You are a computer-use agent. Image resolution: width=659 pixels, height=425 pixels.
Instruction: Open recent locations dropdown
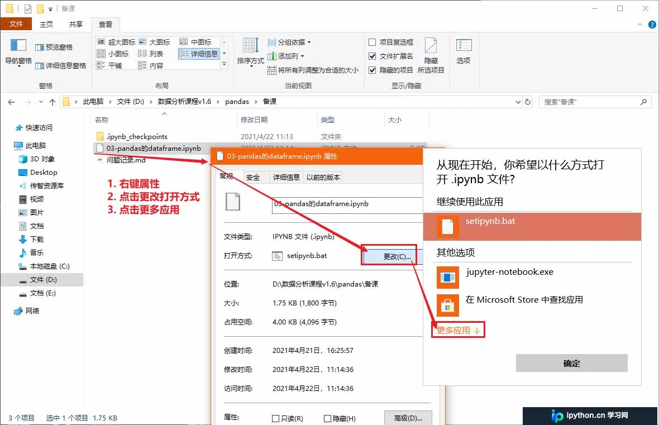click(x=41, y=102)
